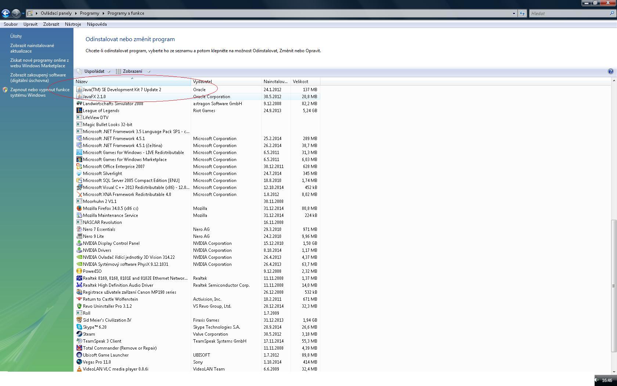This screenshot has width=617, height=386.
Task: Open Zapnout nebo vypnout funkce systému Windows
Action: [40, 92]
